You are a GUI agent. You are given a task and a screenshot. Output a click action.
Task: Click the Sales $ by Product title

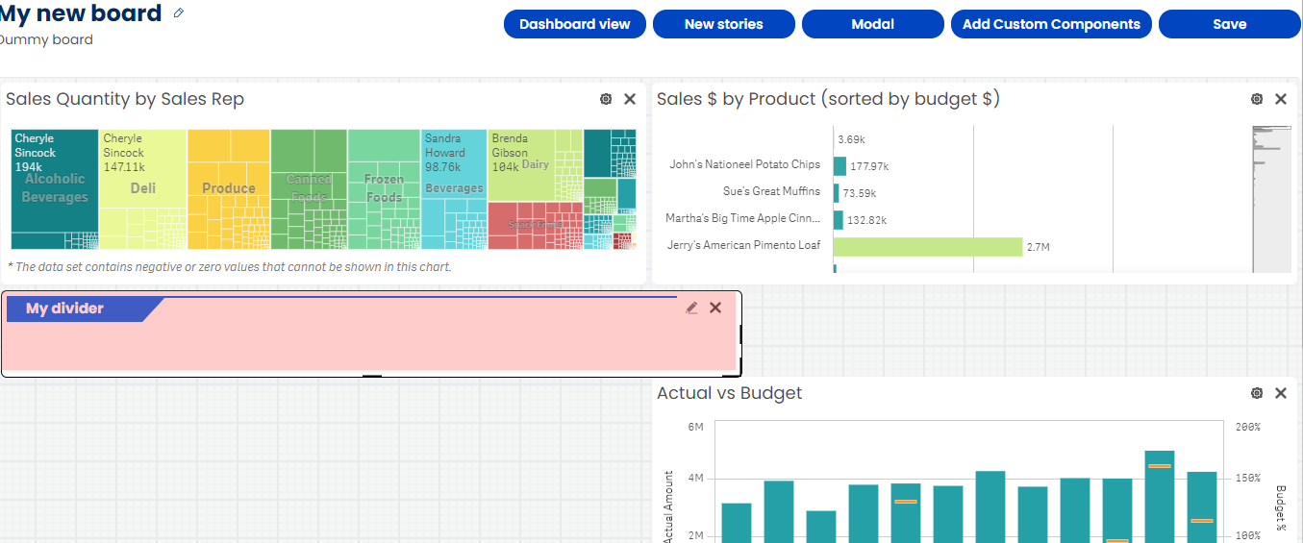click(x=829, y=99)
